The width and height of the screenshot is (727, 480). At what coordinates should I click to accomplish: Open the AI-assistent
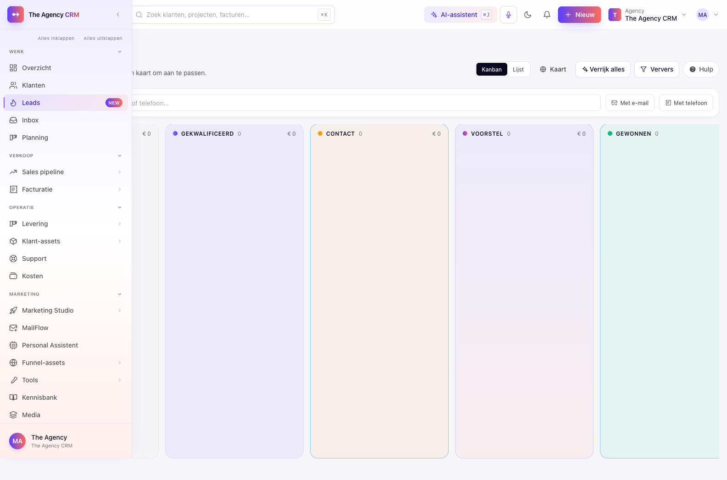(x=461, y=15)
